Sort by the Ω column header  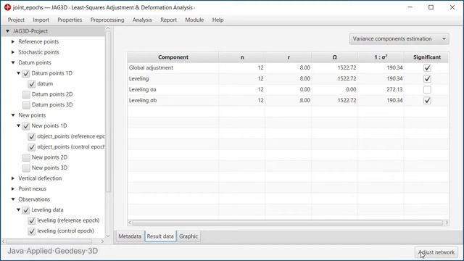pyautogui.click(x=334, y=57)
